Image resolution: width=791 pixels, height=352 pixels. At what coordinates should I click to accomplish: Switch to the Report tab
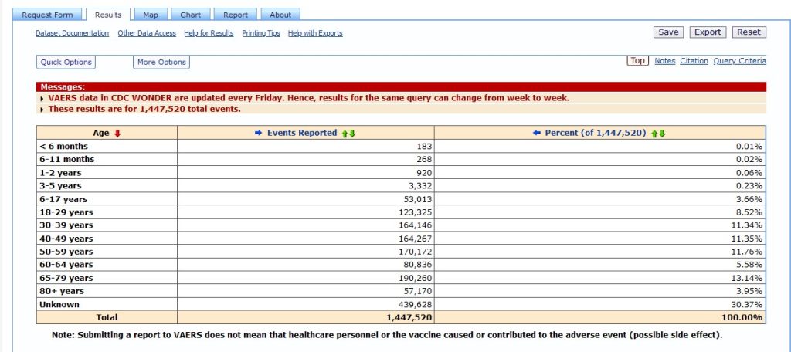click(236, 15)
